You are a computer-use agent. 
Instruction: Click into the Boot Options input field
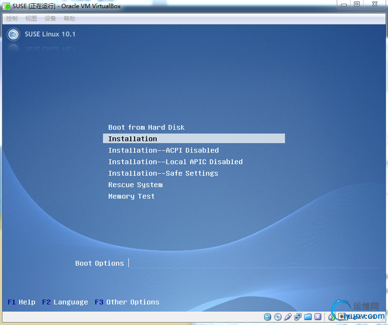tap(254, 263)
